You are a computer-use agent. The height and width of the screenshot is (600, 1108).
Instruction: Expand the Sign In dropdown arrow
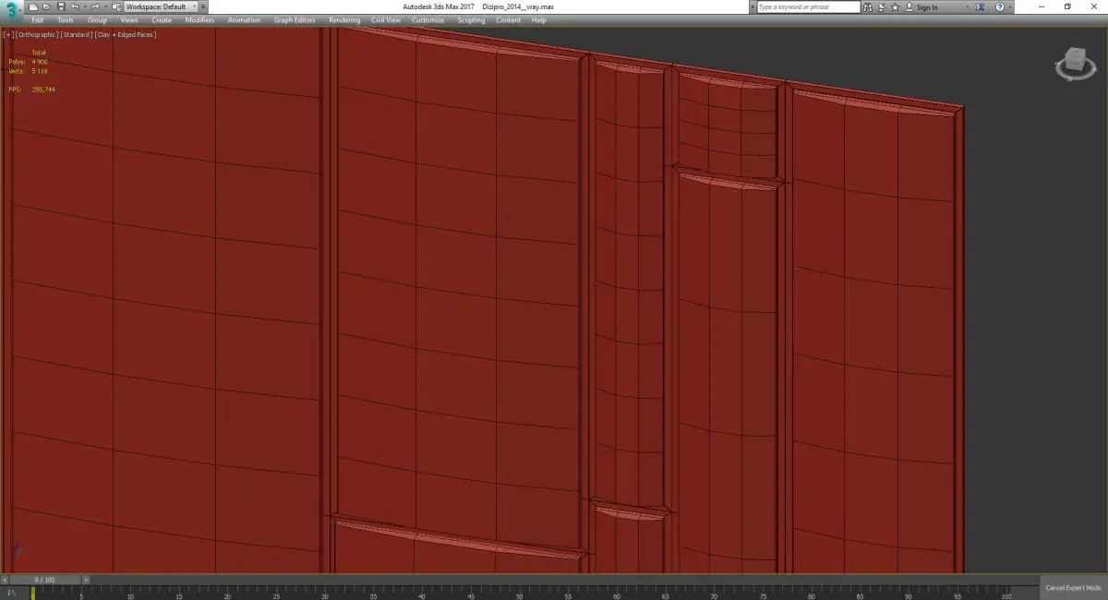[968, 6]
